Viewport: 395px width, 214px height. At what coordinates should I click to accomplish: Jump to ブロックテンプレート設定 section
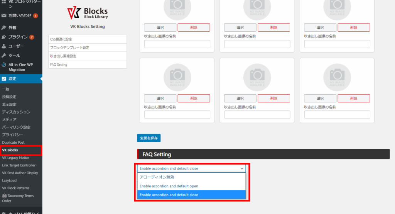click(x=88, y=48)
